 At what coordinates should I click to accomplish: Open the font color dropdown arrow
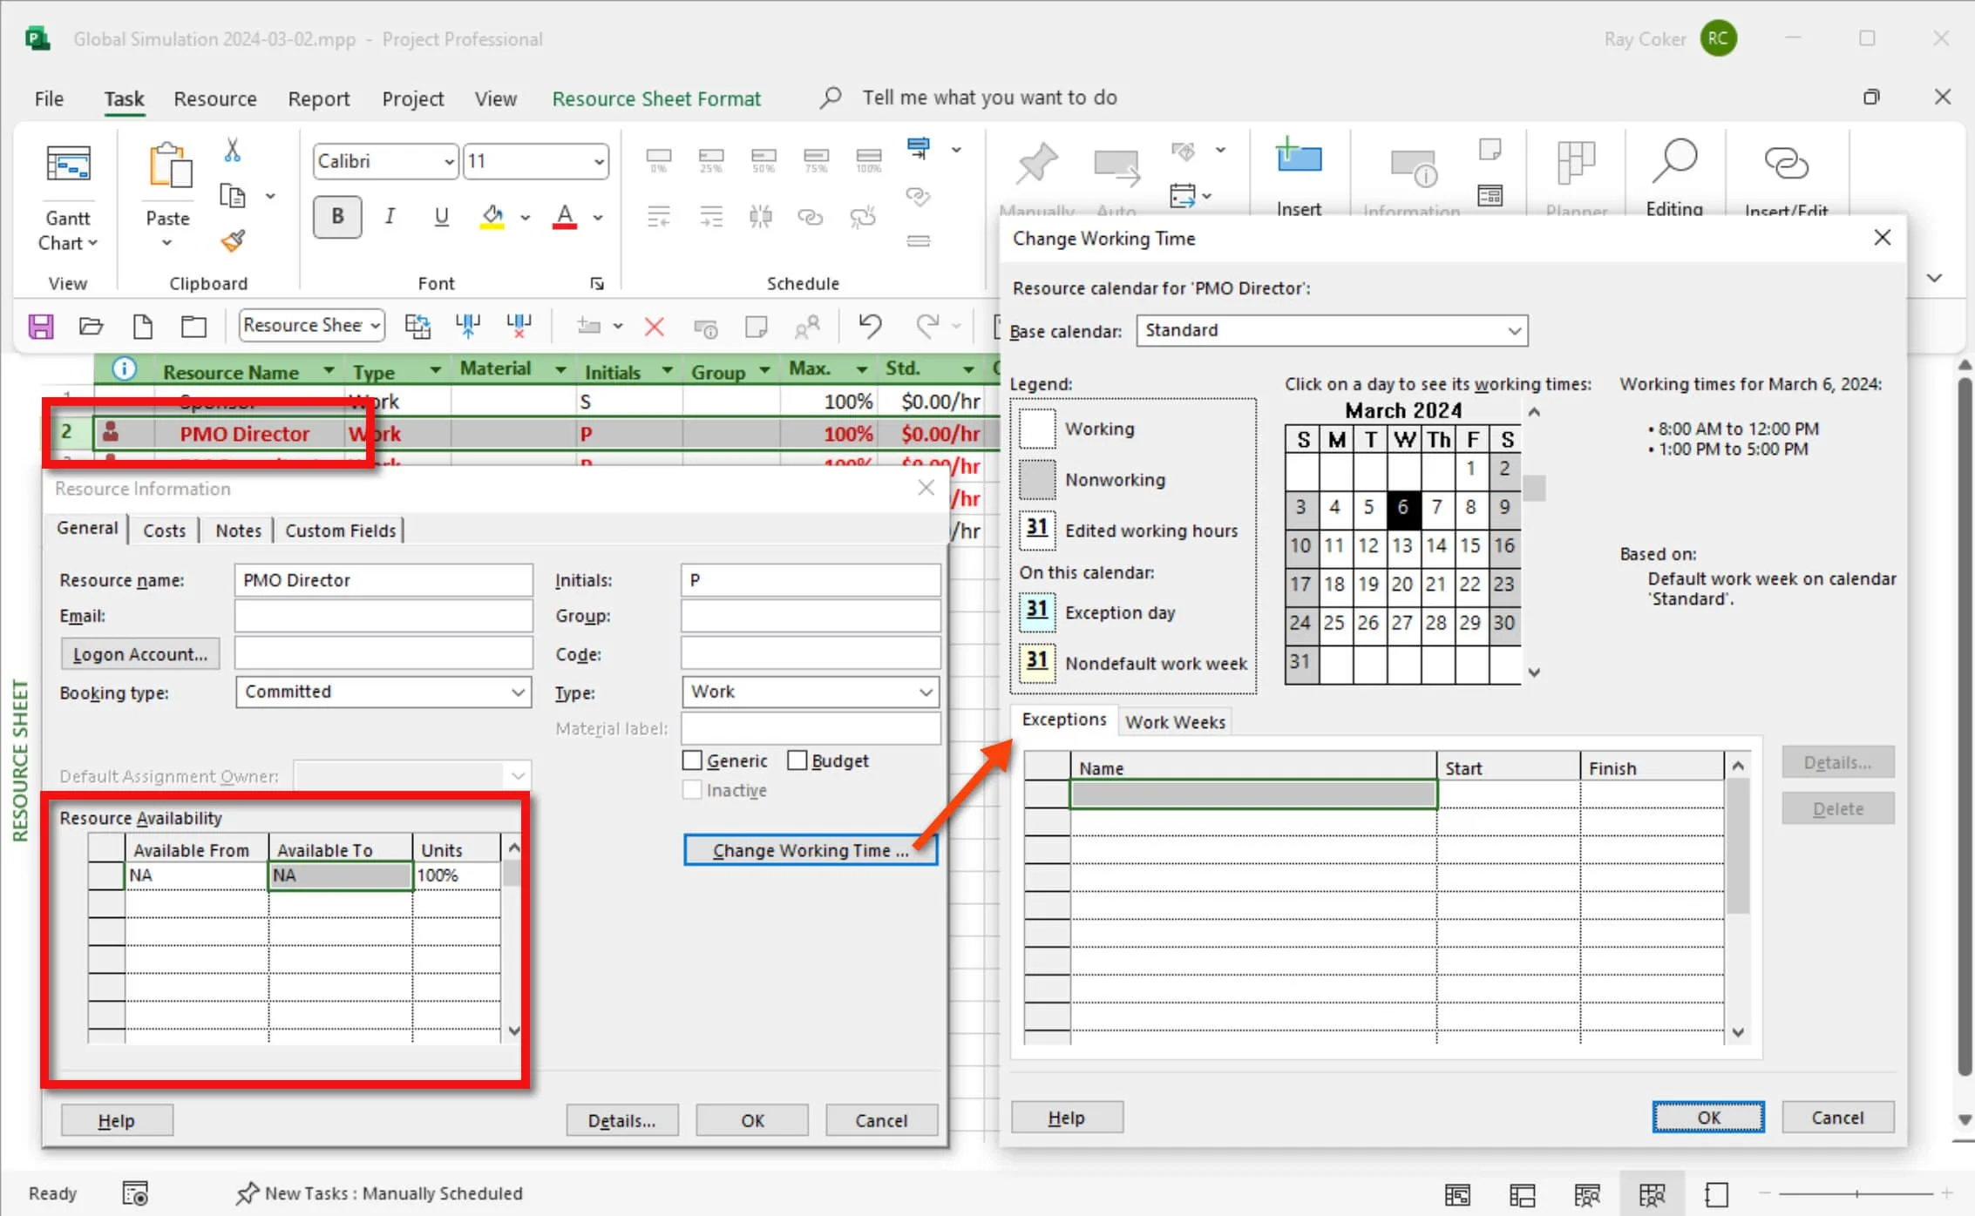[598, 218]
